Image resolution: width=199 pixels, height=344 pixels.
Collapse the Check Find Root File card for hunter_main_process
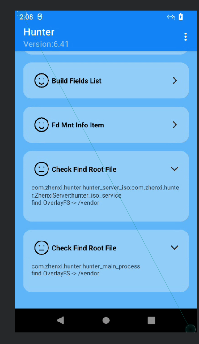pos(174,248)
